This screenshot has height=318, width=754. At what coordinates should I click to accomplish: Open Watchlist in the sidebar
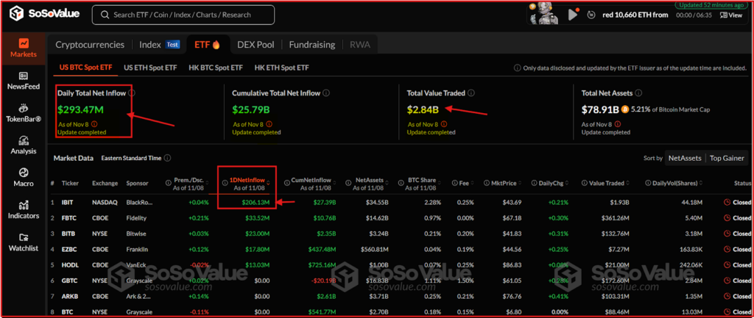point(24,242)
